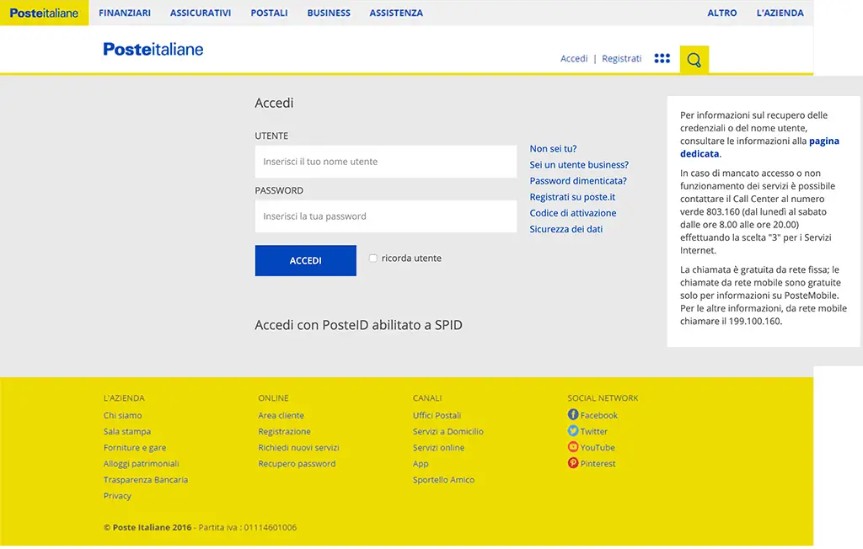Open Sei un utente business? link
Screen dimensions: 863x549
[579, 164]
